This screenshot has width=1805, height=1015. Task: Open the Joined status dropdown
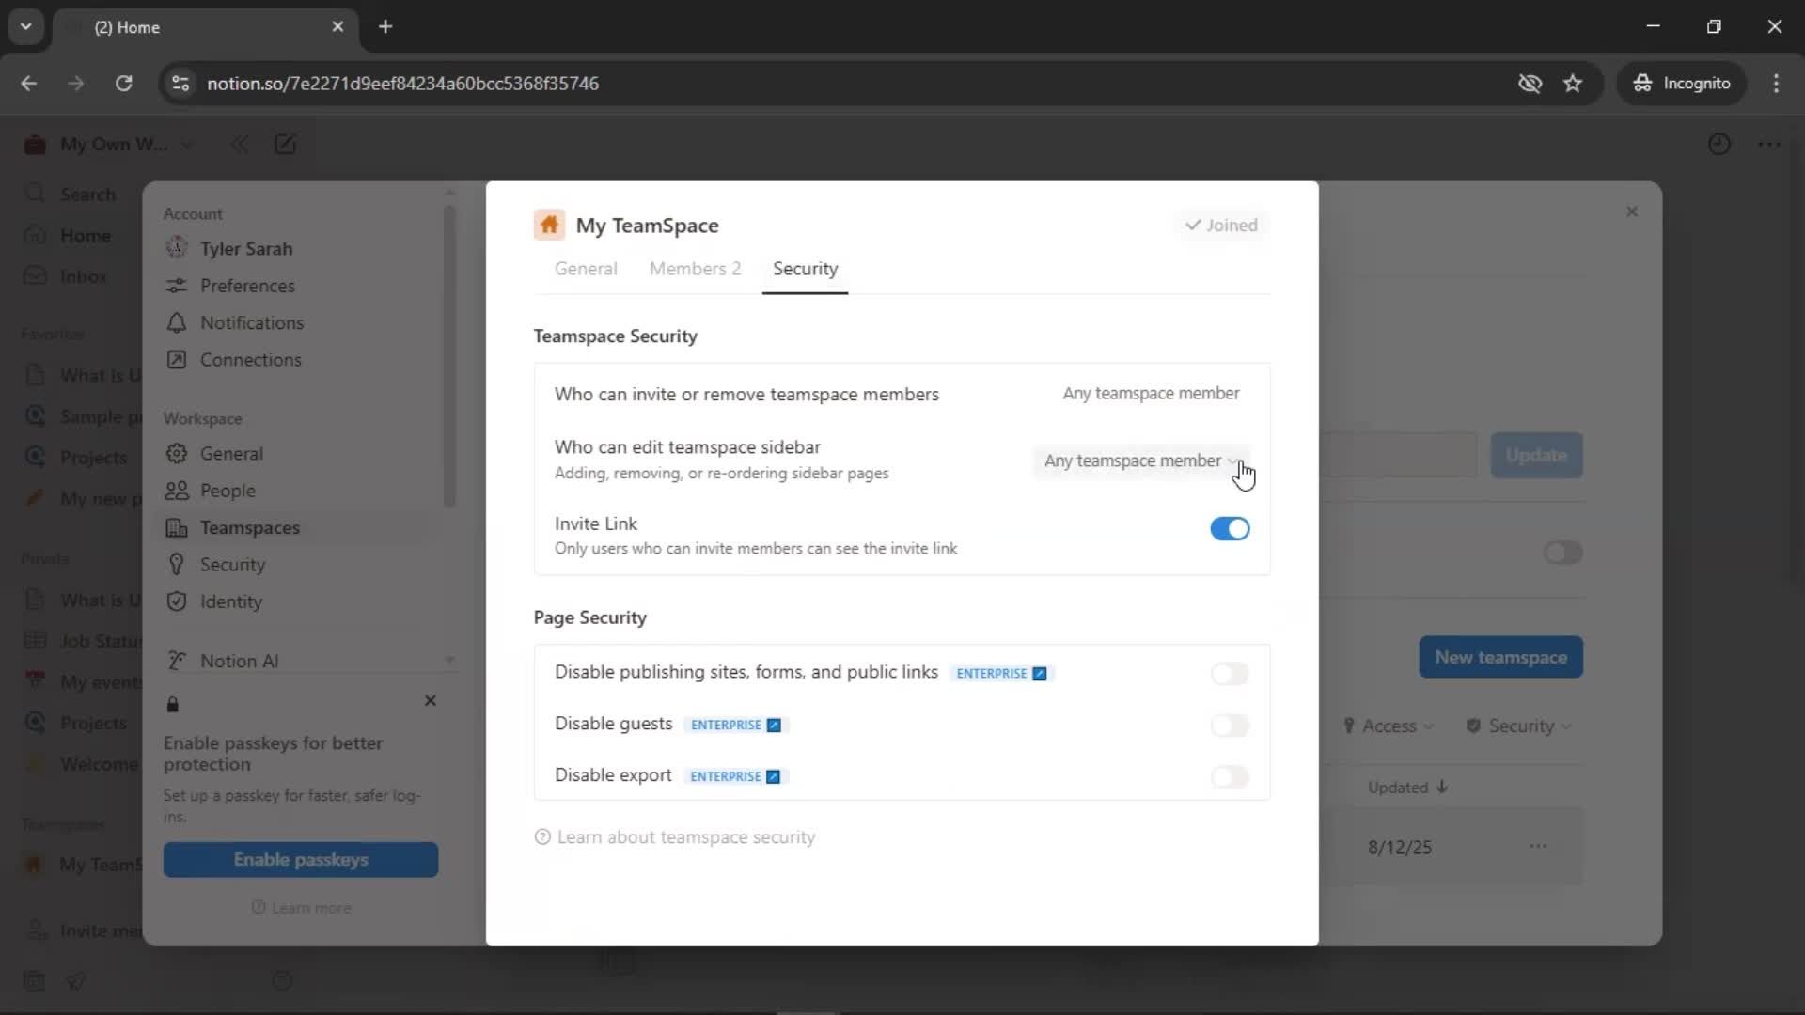pyautogui.click(x=1221, y=226)
